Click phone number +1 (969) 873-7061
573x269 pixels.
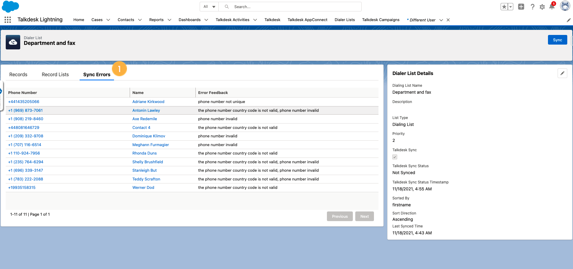pyautogui.click(x=25, y=111)
